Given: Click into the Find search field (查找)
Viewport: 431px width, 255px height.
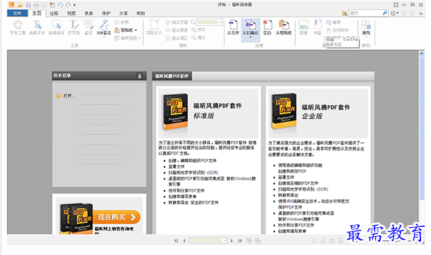Looking at the screenshot, I should [365, 13].
